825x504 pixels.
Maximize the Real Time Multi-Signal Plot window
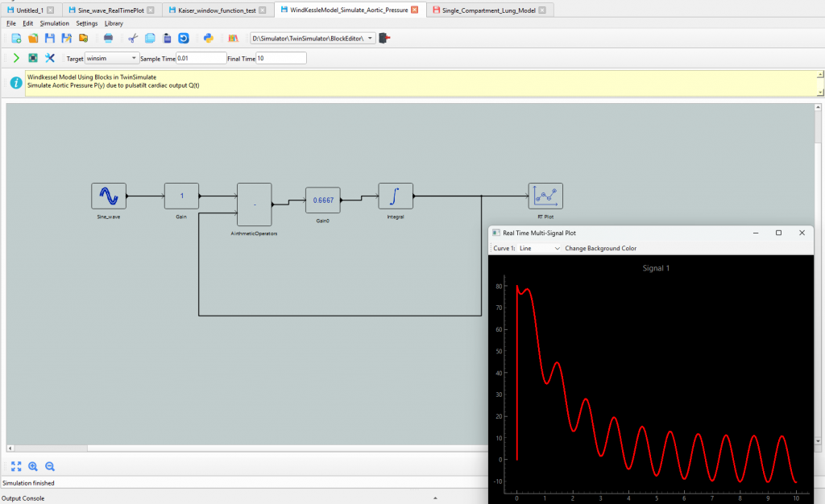pyautogui.click(x=779, y=233)
